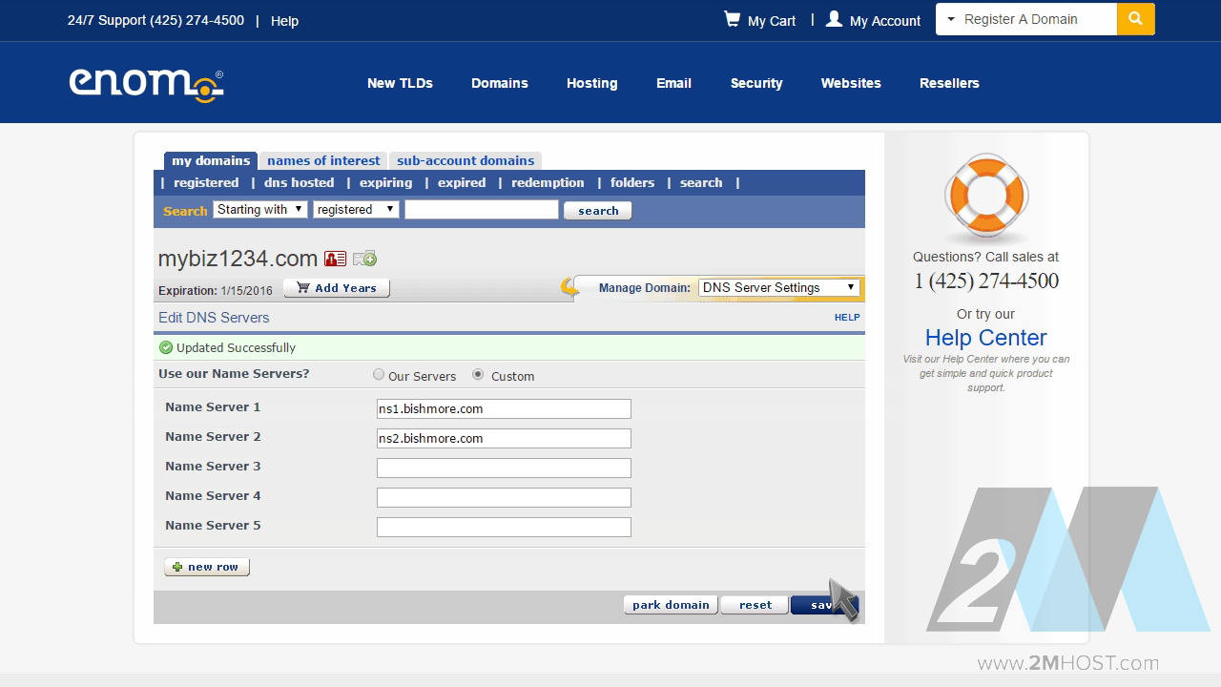The height and width of the screenshot is (687, 1221).
Task: Open the Resellers menu
Action: [949, 83]
